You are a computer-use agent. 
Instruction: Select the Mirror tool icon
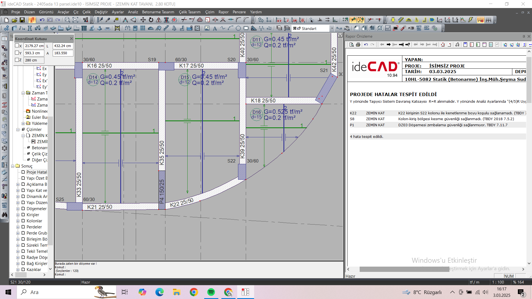159,20
